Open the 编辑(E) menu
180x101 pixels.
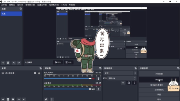coord(12,5)
